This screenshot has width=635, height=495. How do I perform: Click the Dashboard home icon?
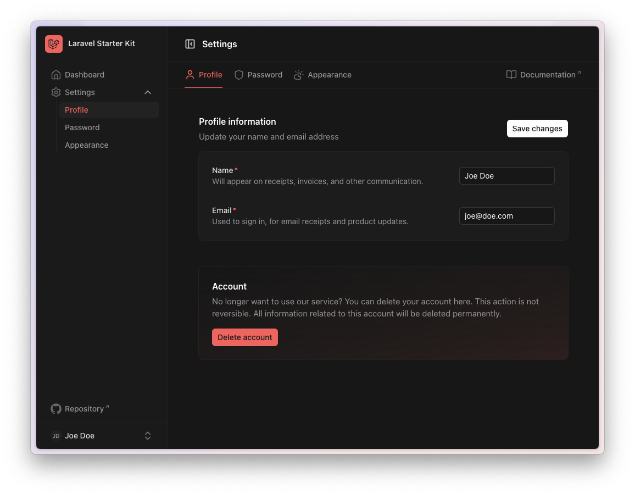pyautogui.click(x=55, y=75)
